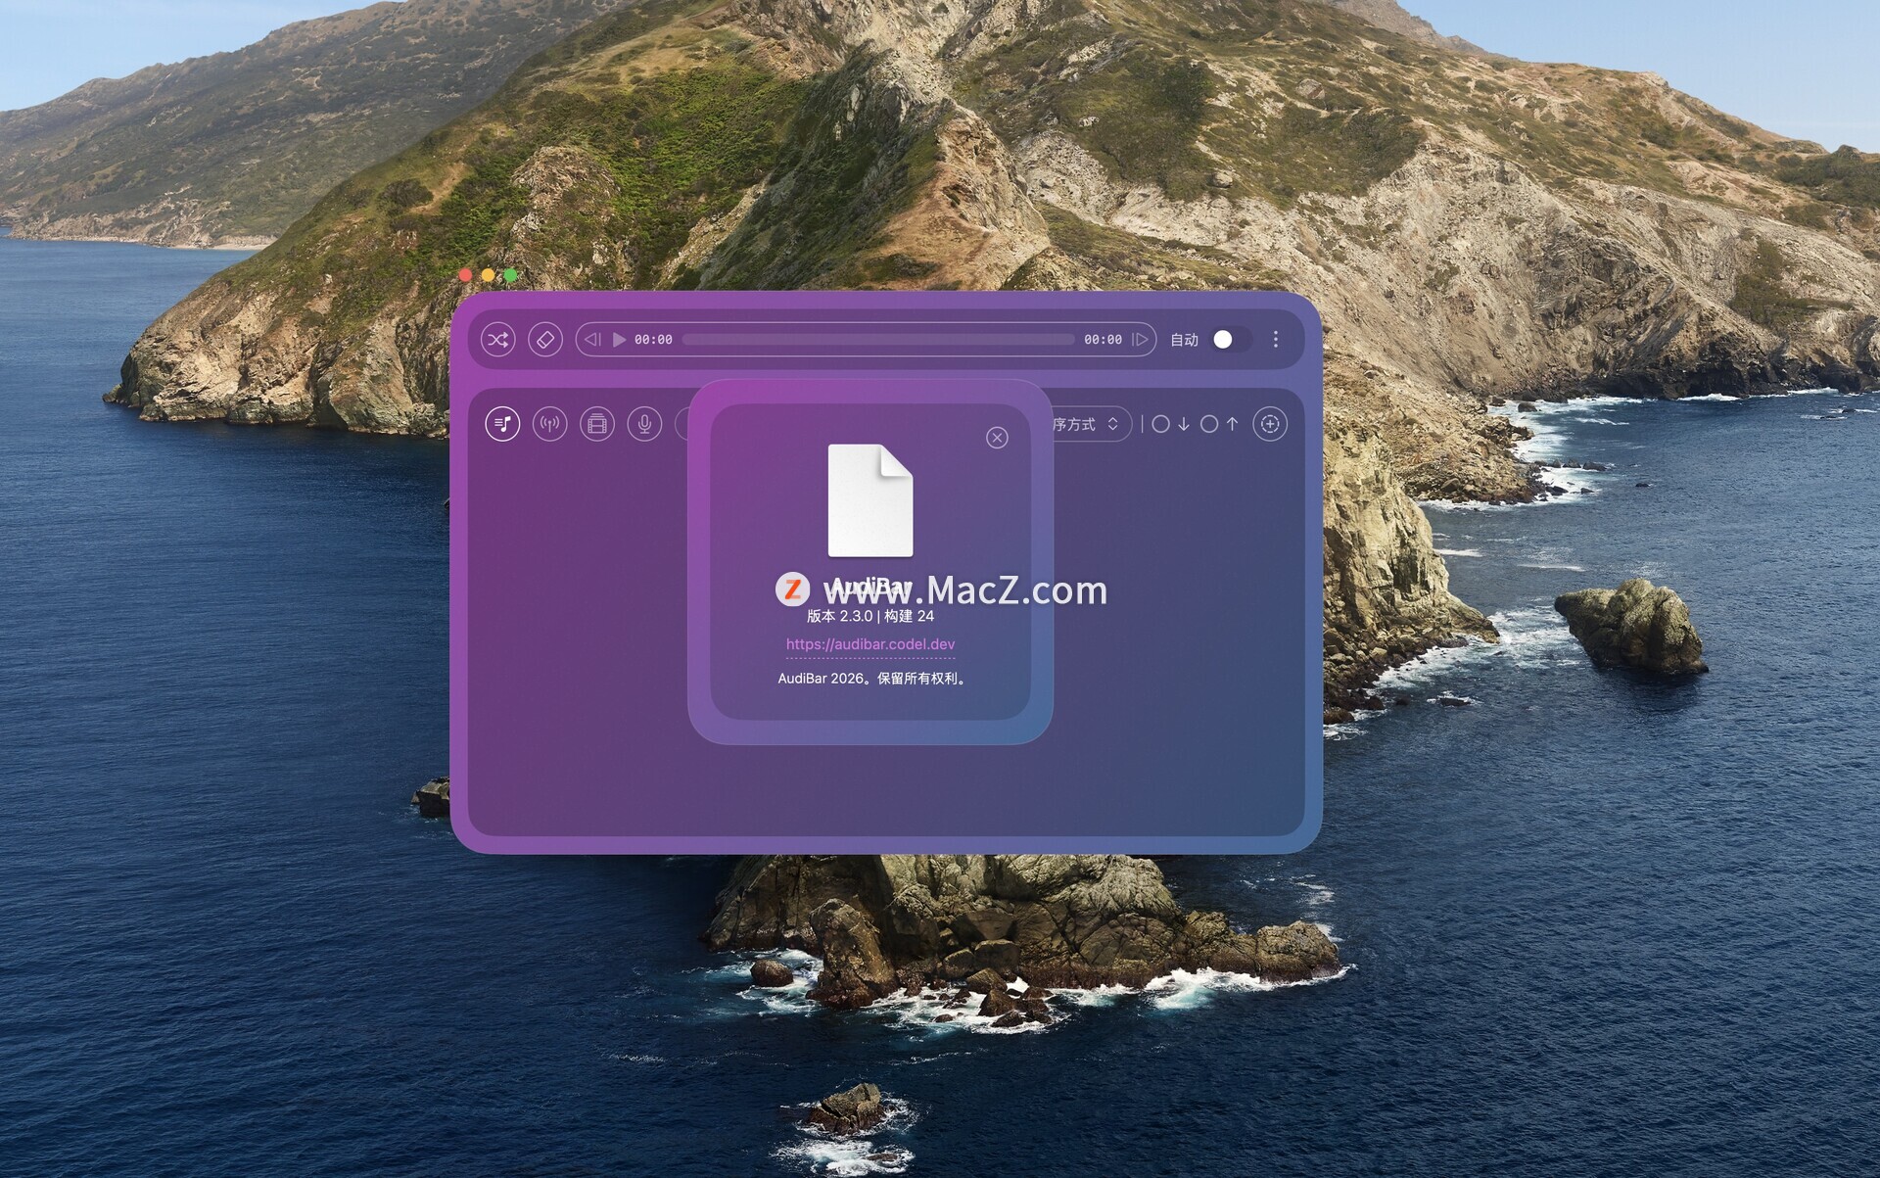Skip to the previous track
Image resolution: width=1880 pixels, height=1178 pixels.
pos(592,340)
